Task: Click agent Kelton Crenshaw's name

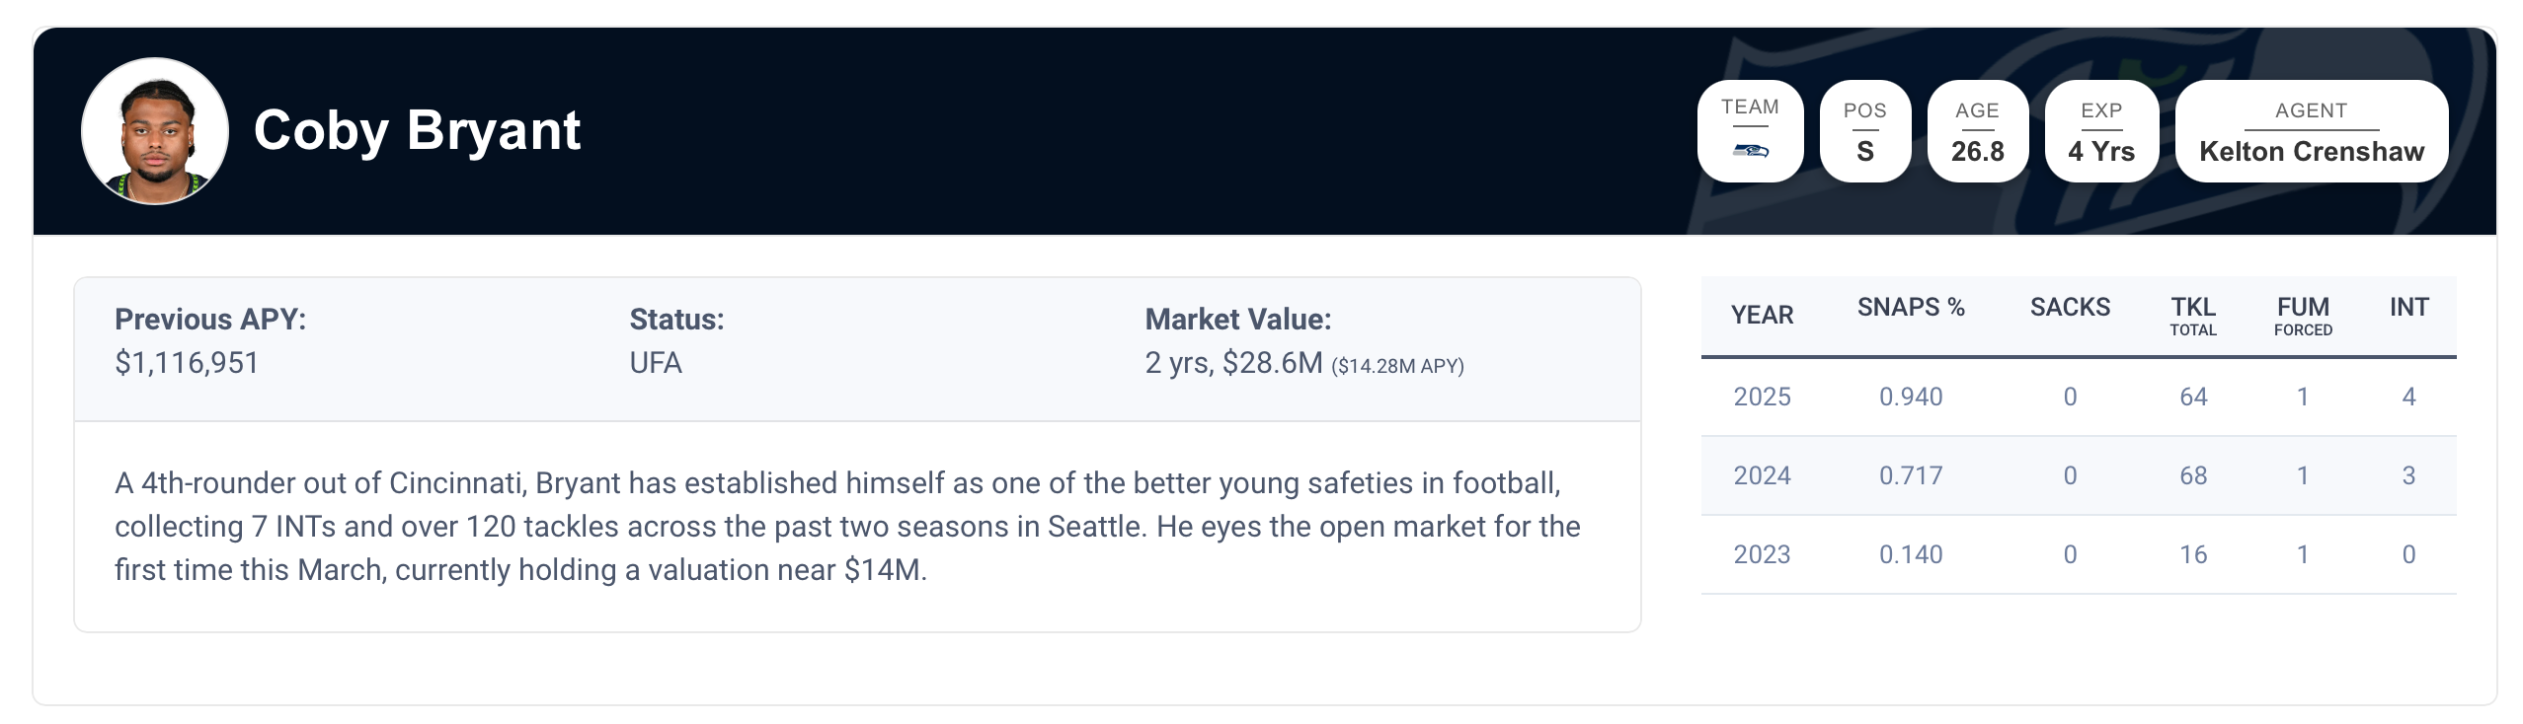Action: point(2311,151)
